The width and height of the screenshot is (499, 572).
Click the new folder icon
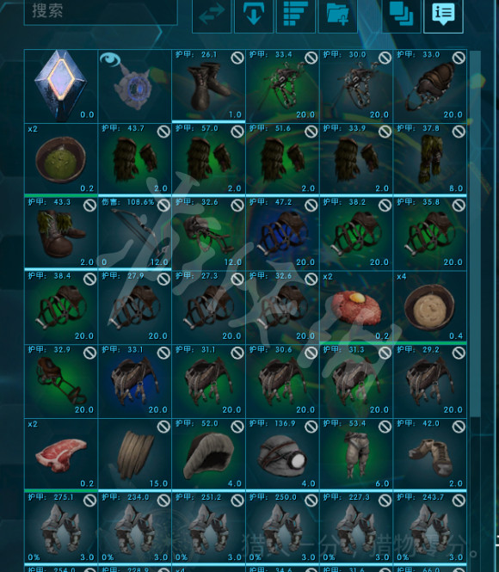click(x=338, y=15)
